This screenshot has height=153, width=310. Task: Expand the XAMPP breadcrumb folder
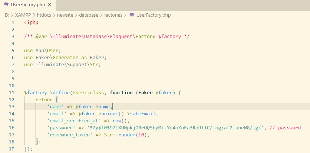(x=23, y=15)
